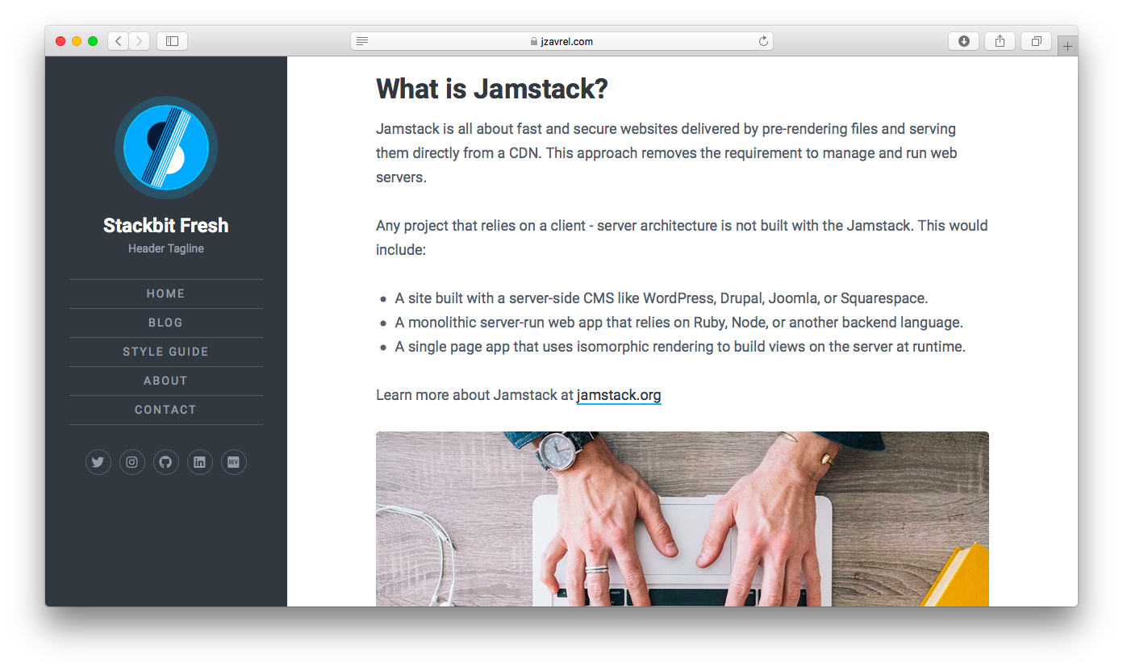Toggle the Safari sidebar button
The height and width of the screenshot is (671, 1123).
click(x=172, y=41)
